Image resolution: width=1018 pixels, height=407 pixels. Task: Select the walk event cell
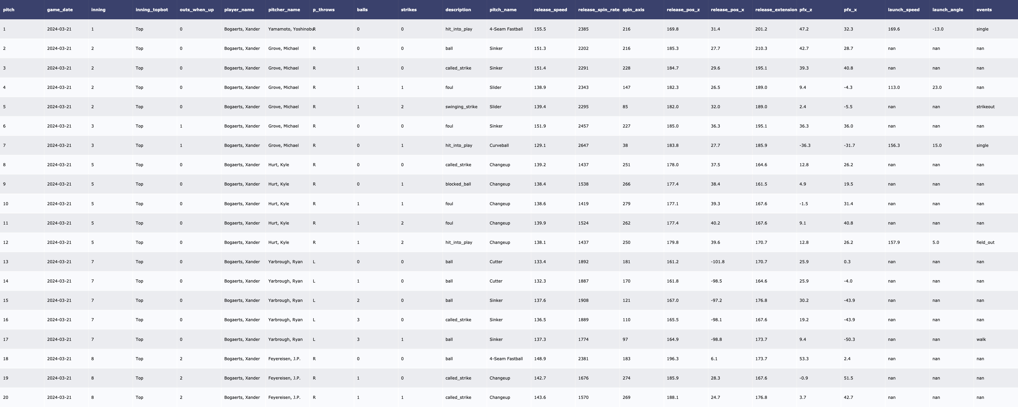981,340
